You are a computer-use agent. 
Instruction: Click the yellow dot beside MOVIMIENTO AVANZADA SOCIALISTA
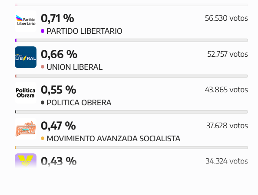click(x=43, y=138)
